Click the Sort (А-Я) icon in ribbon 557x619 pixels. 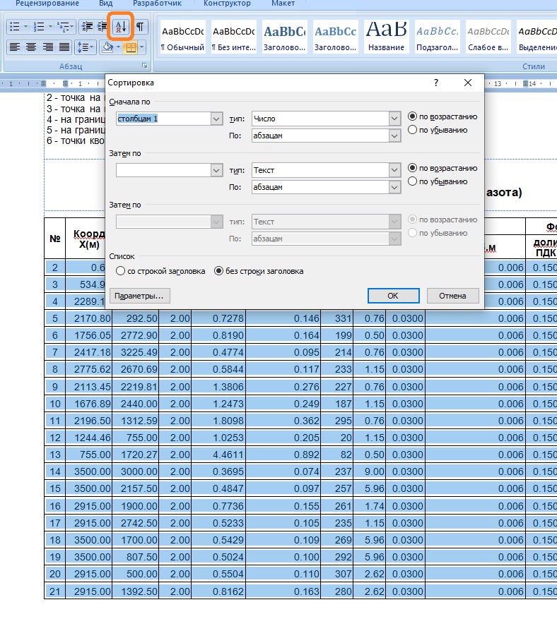[x=119, y=27]
